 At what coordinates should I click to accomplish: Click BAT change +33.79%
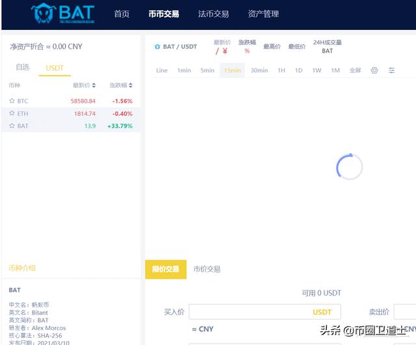120,126
